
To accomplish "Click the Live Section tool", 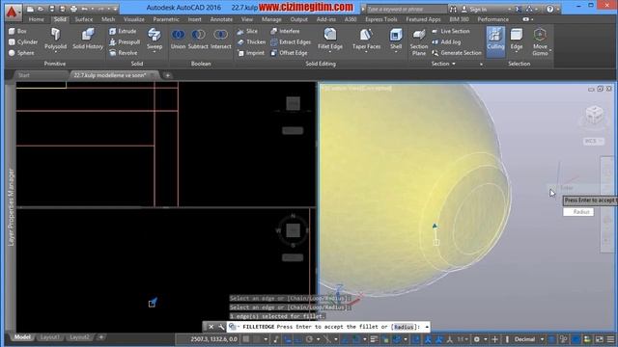I will 451,31.
